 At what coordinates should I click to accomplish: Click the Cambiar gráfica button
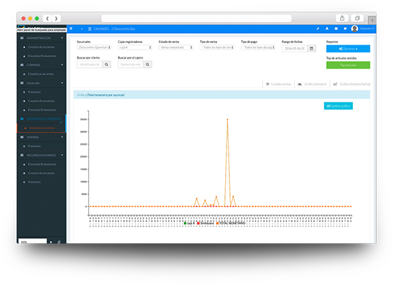tap(339, 106)
